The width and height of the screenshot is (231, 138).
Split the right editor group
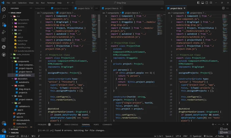coord(223,8)
